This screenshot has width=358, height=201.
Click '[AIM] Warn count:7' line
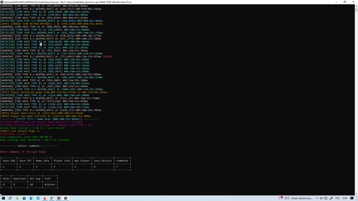point(14,134)
